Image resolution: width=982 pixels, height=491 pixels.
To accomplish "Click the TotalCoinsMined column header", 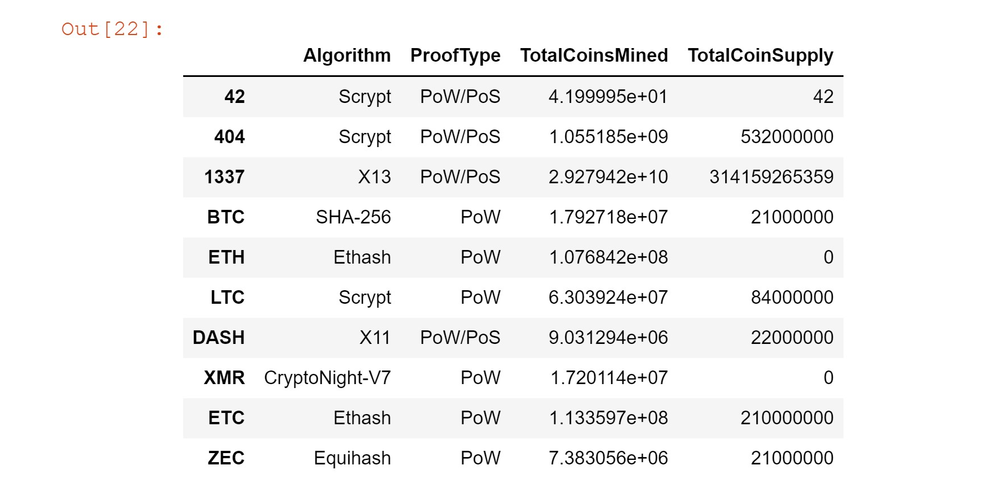I will (594, 55).
